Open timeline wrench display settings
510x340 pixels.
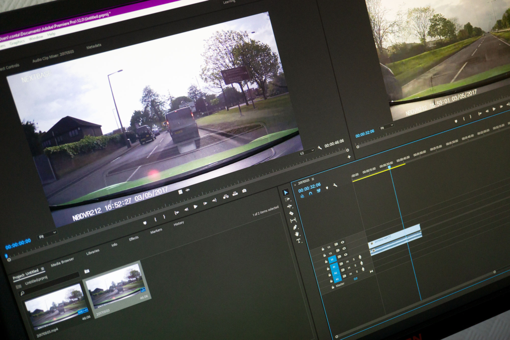coord(335,185)
